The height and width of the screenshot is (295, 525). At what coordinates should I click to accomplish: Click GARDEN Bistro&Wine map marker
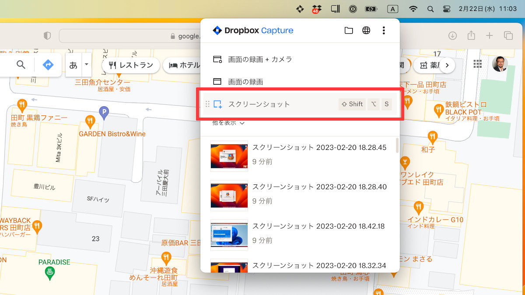pyautogui.click(x=90, y=121)
